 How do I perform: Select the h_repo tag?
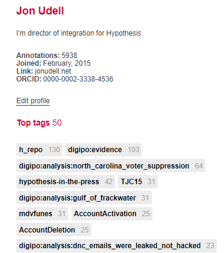click(x=39, y=150)
